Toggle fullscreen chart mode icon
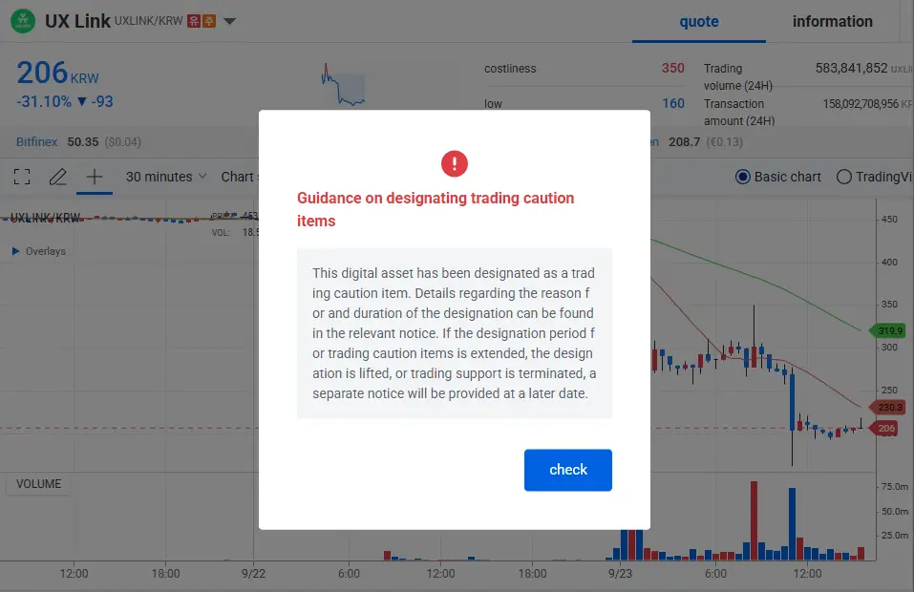The image size is (914, 592). (x=22, y=177)
